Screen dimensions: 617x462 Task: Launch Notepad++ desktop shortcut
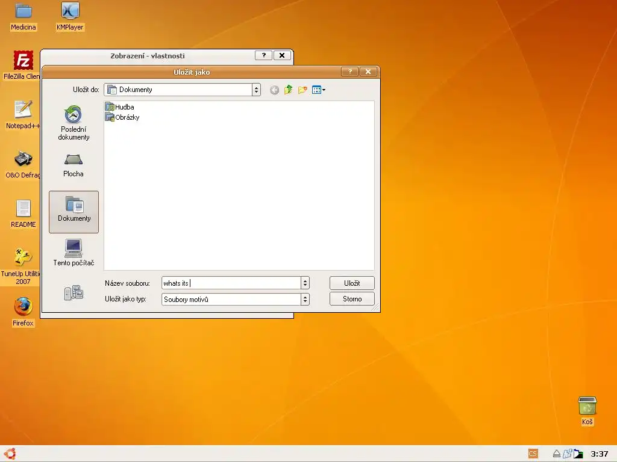point(23,115)
